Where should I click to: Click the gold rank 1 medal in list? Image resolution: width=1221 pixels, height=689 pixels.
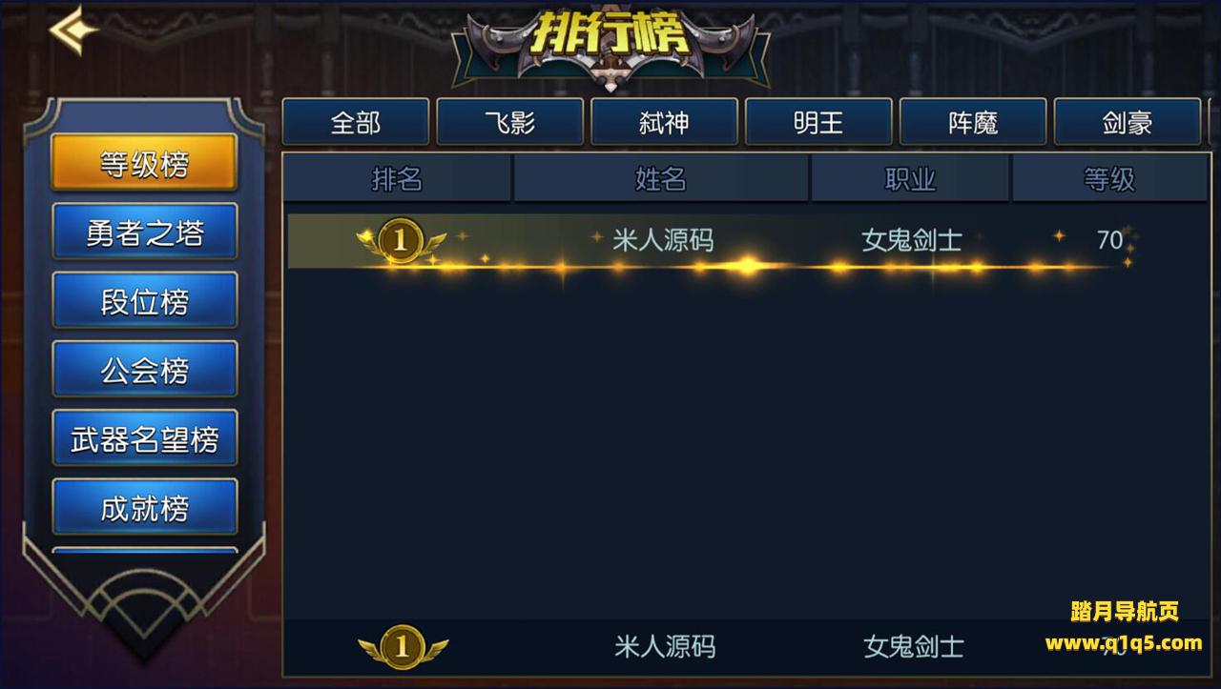[x=401, y=240]
